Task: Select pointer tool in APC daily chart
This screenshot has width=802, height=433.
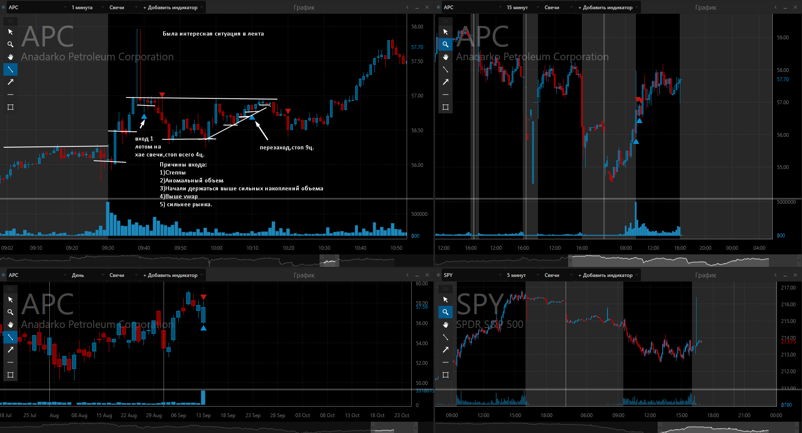Action: point(10,300)
